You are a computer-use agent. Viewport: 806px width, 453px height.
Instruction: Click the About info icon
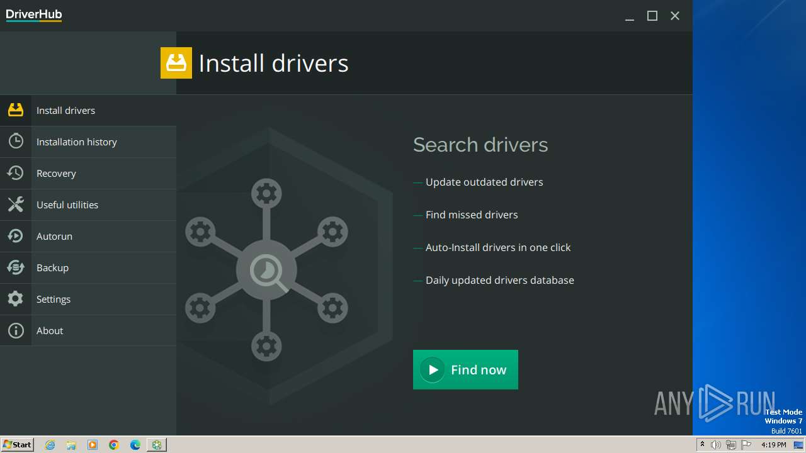[x=16, y=330]
